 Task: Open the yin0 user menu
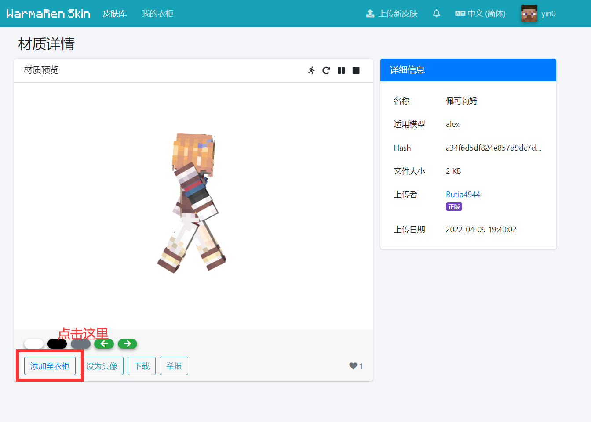pyautogui.click(x=538, y=14)
